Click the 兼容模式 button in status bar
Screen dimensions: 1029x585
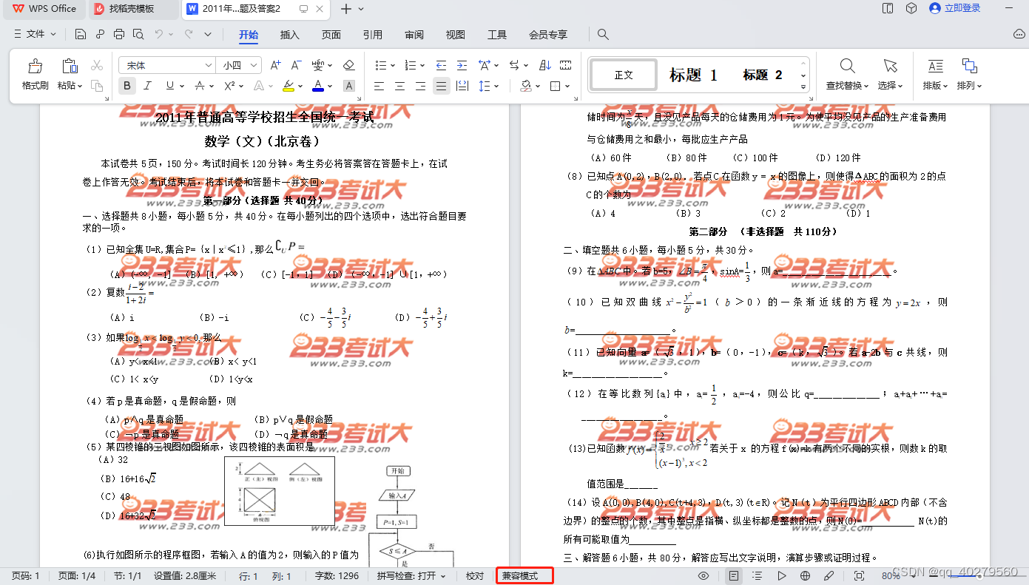coord(524,575)
